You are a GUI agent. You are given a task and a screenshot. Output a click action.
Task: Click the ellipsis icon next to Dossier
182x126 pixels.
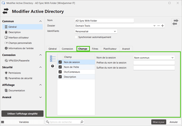pyautogui.click(x=158, y=26)
